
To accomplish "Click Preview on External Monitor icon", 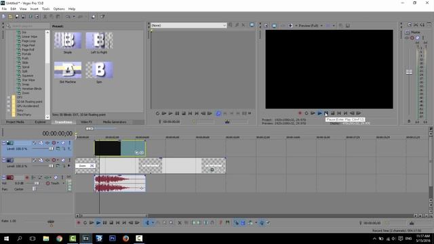I will 274,26.
